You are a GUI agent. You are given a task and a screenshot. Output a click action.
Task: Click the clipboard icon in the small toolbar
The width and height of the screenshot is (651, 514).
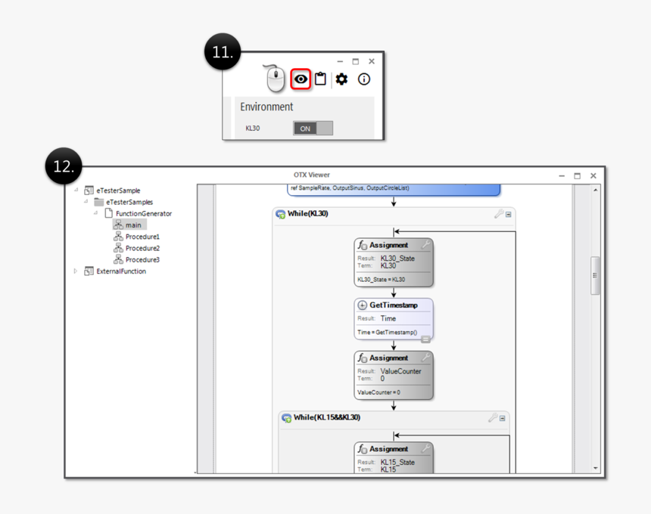point(320,79)
